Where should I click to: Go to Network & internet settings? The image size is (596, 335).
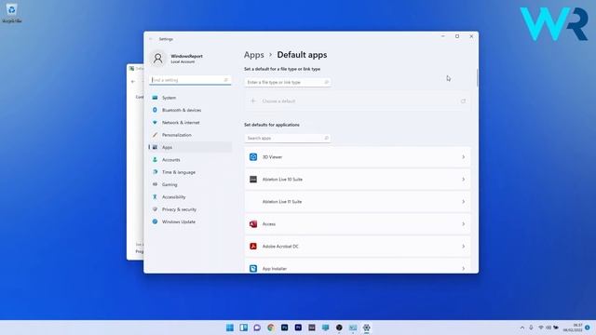(190, 122)
